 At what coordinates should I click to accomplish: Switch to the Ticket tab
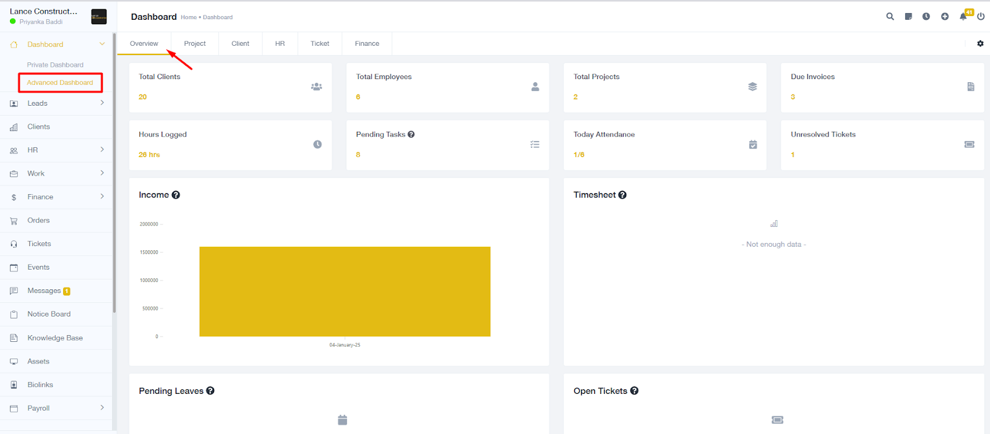(x=320, y=43)
